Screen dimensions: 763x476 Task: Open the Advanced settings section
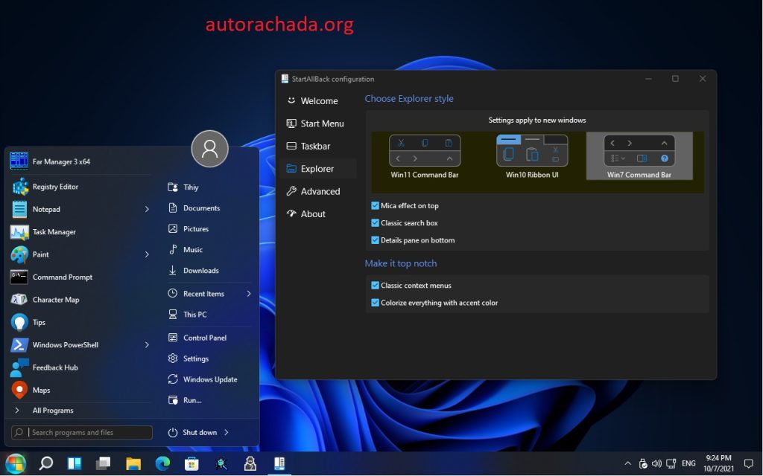pos(318,191)
